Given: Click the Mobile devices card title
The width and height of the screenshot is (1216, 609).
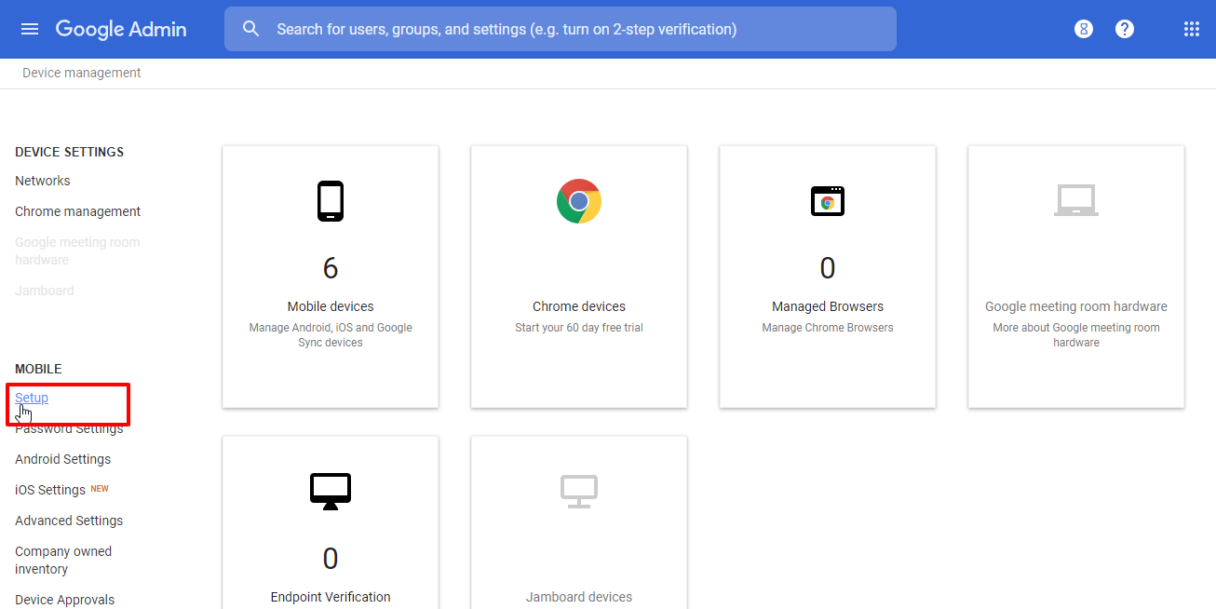Looking at the screenshot, I should [x=331, y=306].
